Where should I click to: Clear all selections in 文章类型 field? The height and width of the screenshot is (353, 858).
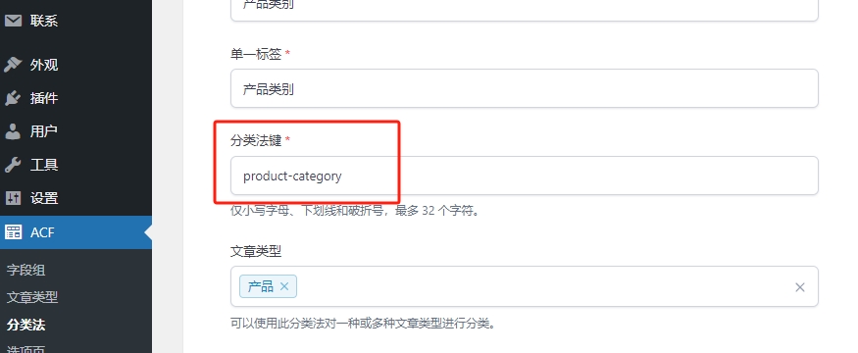point(799,287)
